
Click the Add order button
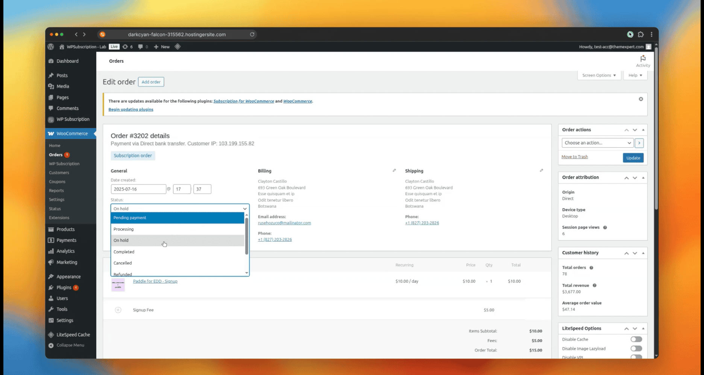click(x=151, y=82)
